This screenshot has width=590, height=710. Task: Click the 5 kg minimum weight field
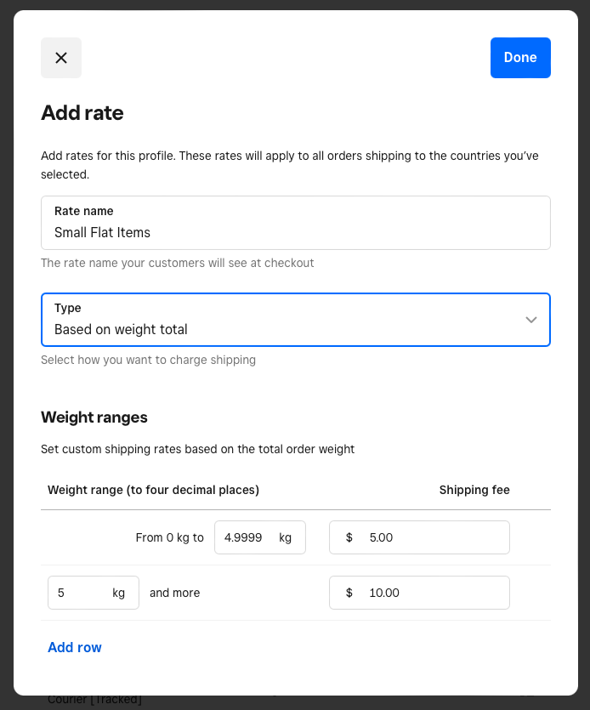point(78,593)
